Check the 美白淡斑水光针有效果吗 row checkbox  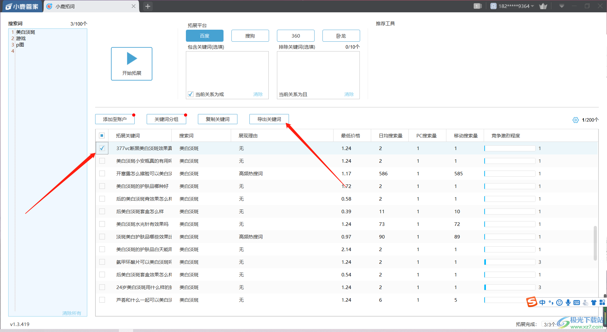pos(102,224)
